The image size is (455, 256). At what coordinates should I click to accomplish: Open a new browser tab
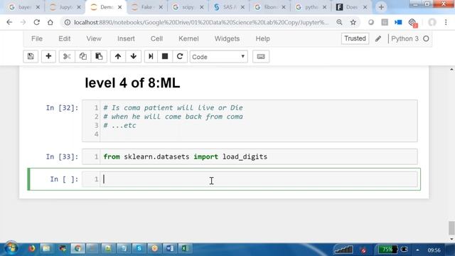(x=381, y=7)
